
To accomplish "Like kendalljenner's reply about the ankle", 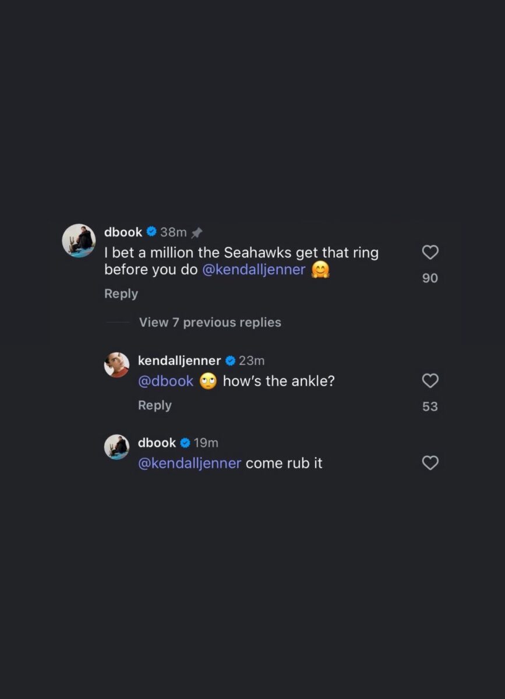I will 430,381.
